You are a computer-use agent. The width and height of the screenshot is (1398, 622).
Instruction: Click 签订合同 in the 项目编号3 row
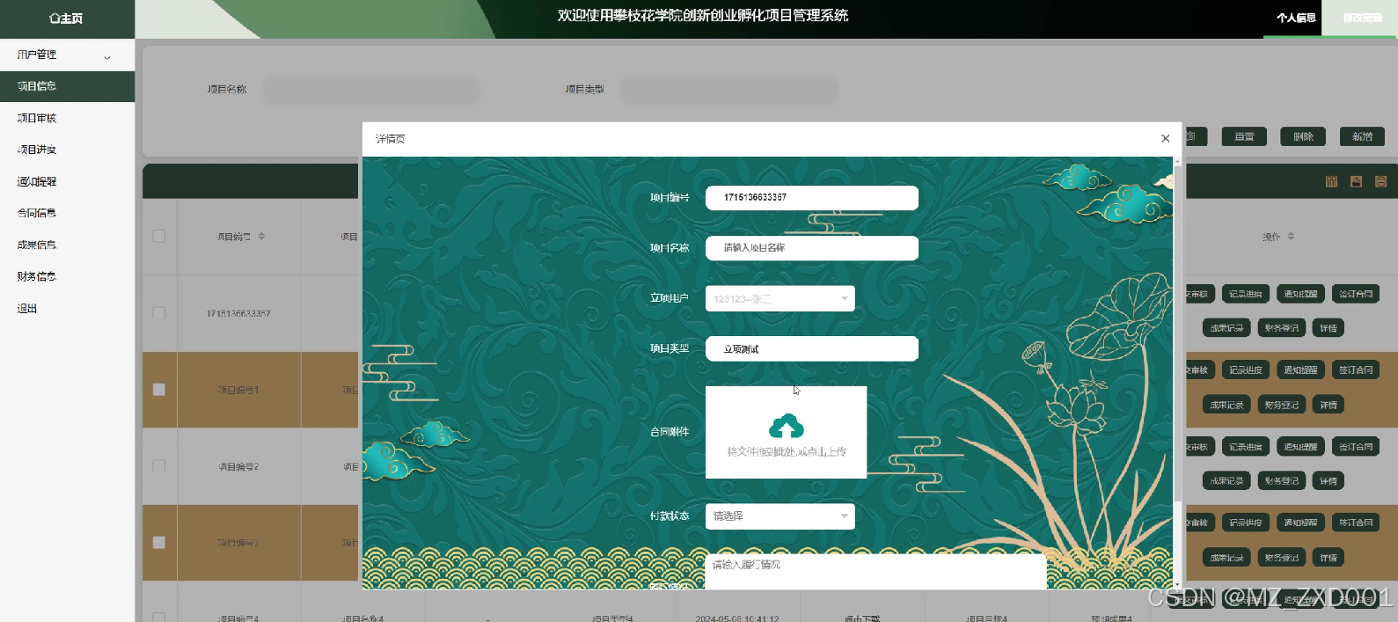(x=1355, y=523)
